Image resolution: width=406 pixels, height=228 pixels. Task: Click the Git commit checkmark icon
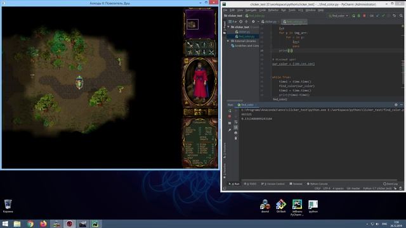tap(383, 16)
